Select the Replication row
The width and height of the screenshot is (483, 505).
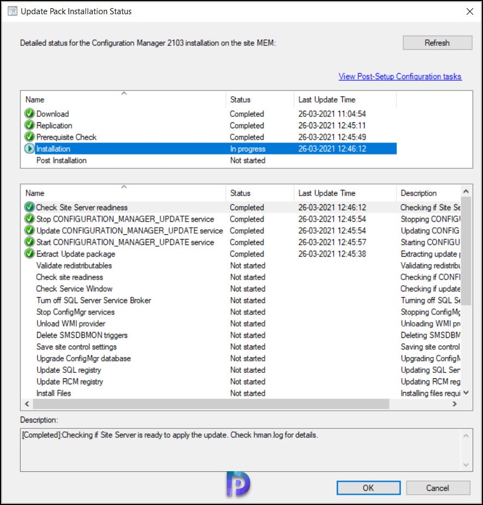coord(210,125)
